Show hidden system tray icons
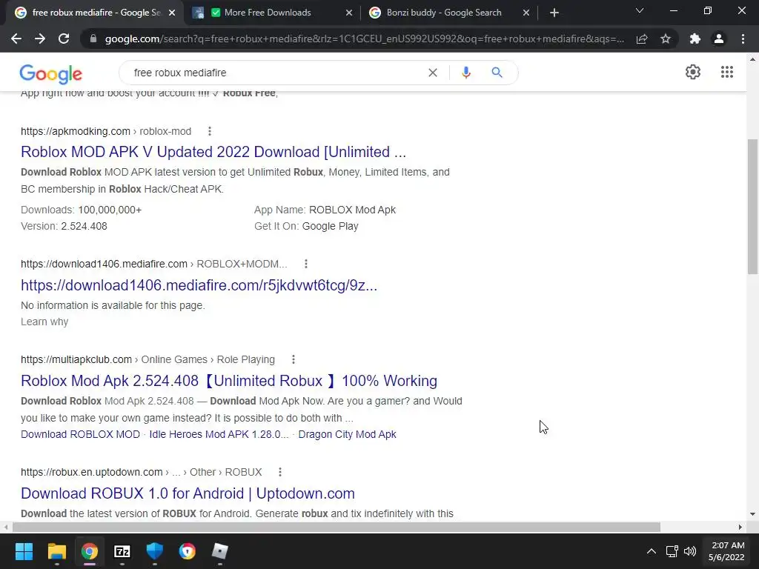Image resolution: width=759 pixels, height=569 pixels. point(652,551)
